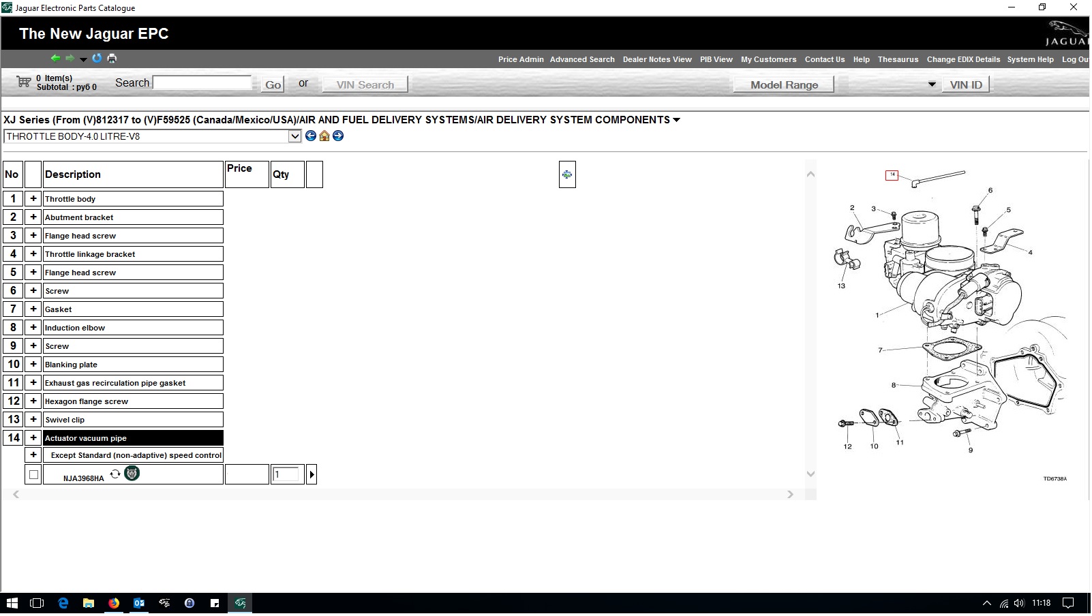Open the Thesaurus menu item
This screenshot has width=1092, height=616.
coord(898,59)
